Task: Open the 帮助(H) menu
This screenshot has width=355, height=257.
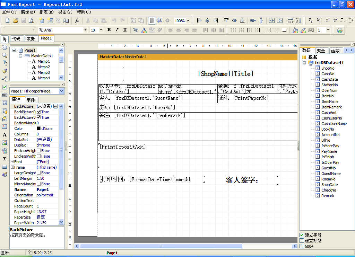Action: coord(84,12)
